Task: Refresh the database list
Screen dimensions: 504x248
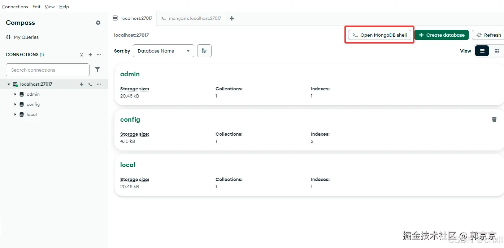Action: click(489, 35)
